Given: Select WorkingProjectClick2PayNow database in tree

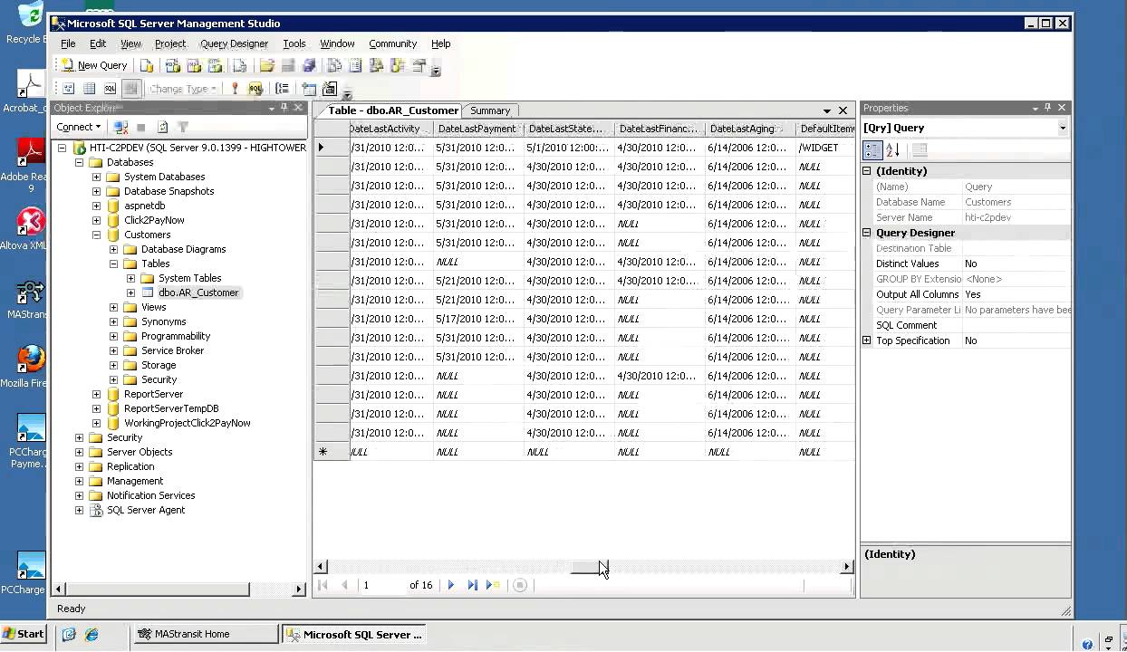Looking at the screenshot, I should (188, 423).
